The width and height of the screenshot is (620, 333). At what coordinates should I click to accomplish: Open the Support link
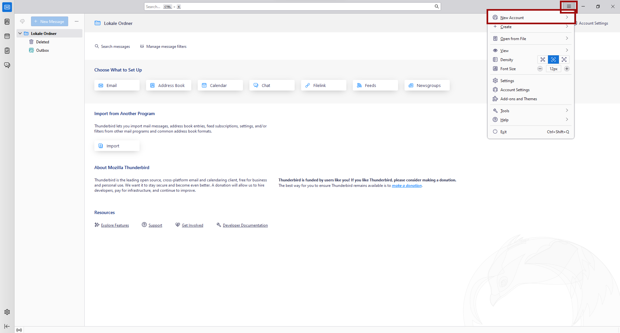[155, 225]
